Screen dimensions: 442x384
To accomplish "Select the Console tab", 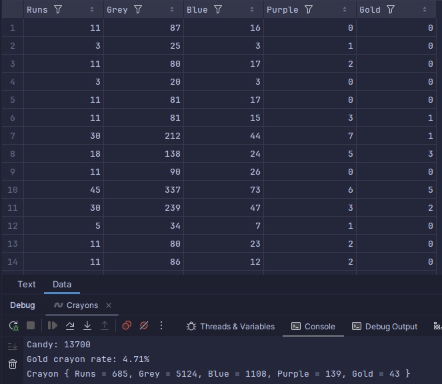I will pos(313,327).
